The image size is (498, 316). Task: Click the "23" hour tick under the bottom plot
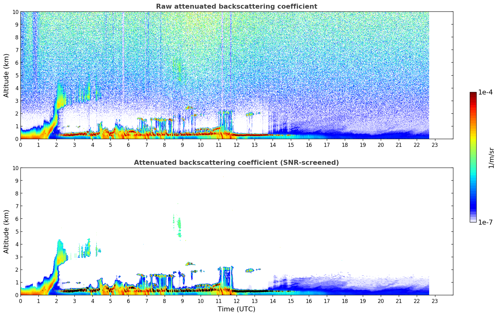point(435,301)
